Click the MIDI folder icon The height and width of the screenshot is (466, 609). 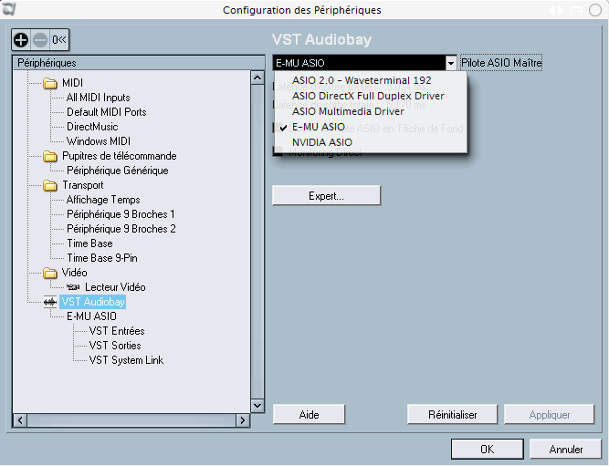coord(49,83)
